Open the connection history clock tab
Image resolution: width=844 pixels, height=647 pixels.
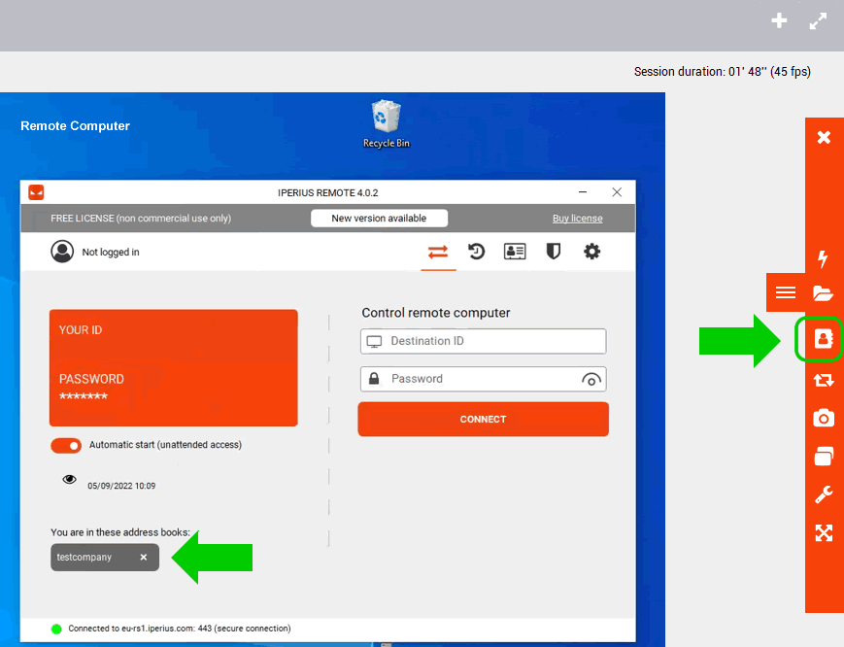click(x=476, y=252)
